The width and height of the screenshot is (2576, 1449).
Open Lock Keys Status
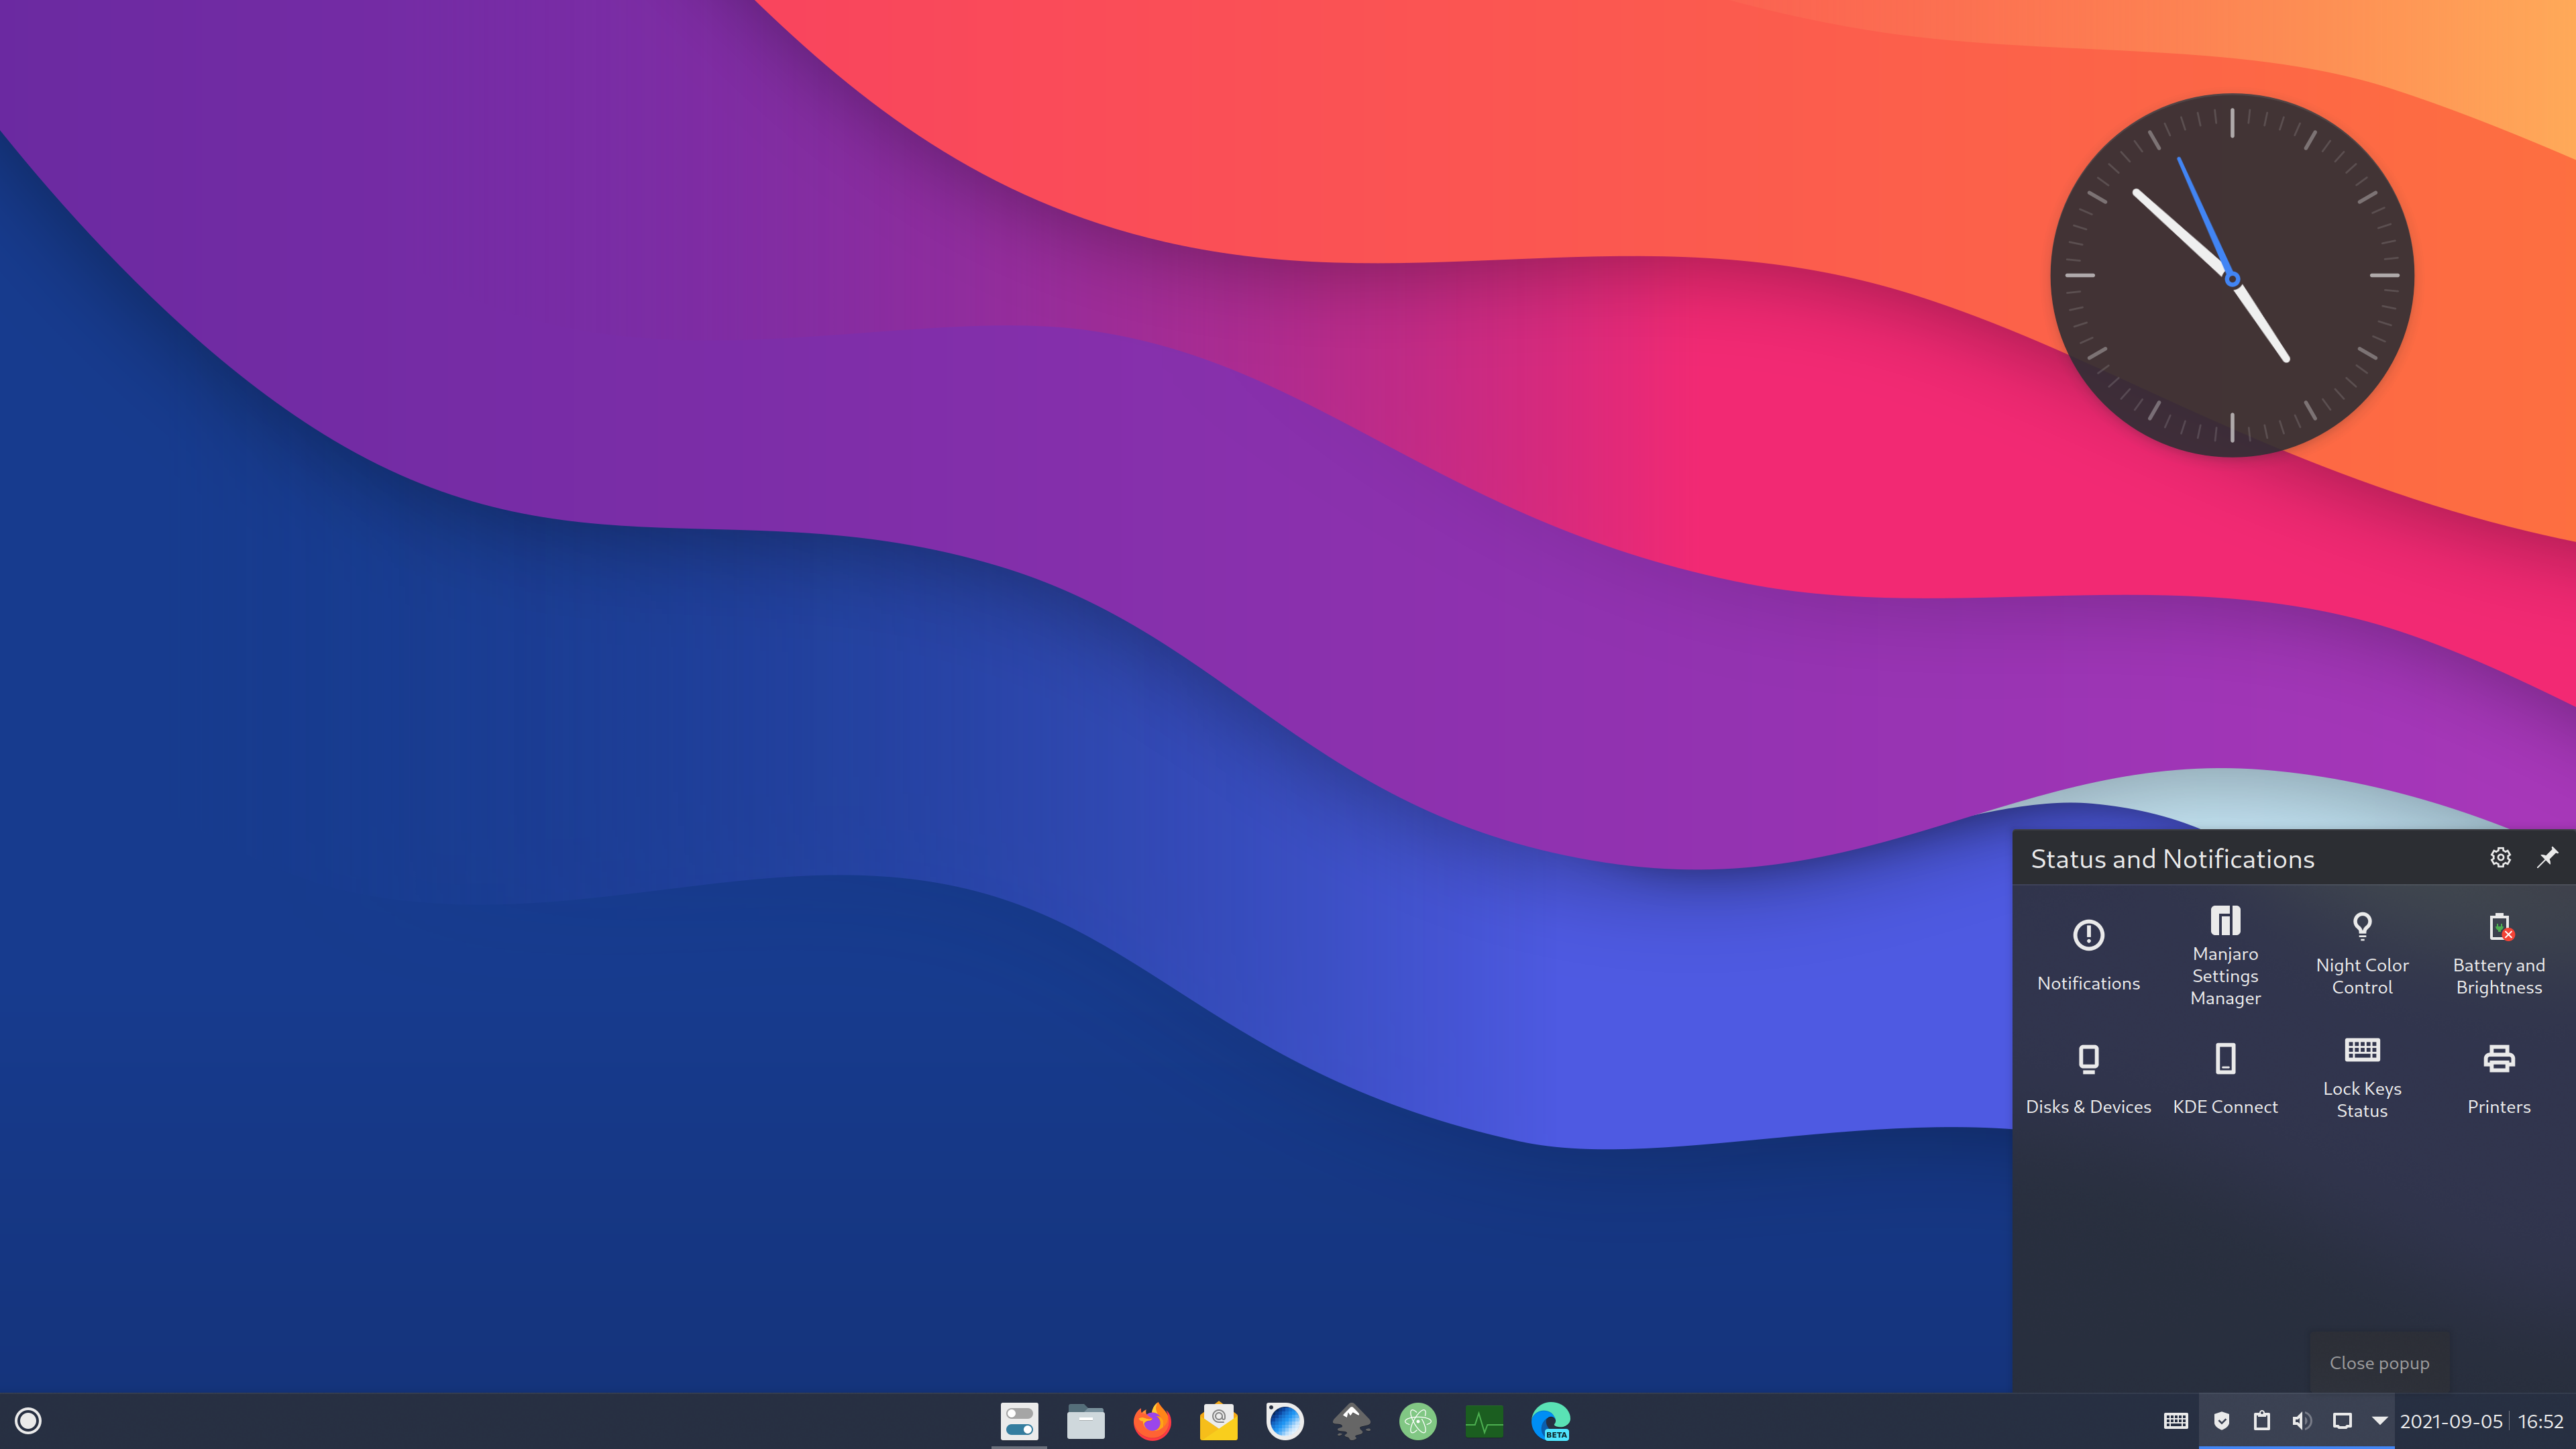[x=2362, y=1079]
